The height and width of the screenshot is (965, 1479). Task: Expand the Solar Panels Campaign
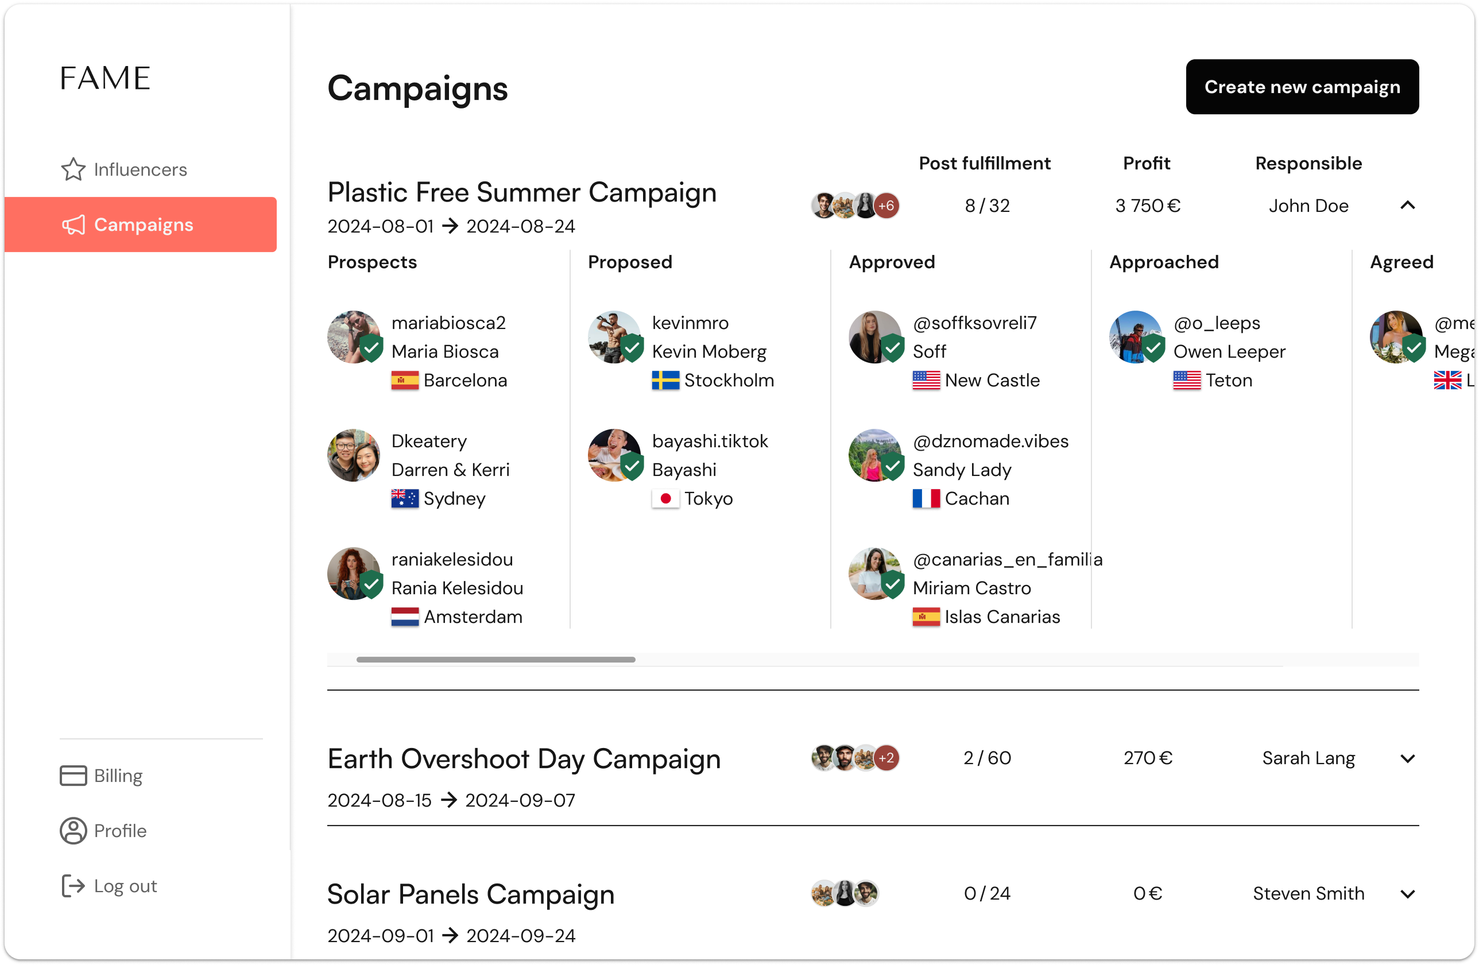pyautogui.click(x=1408, y=894)
